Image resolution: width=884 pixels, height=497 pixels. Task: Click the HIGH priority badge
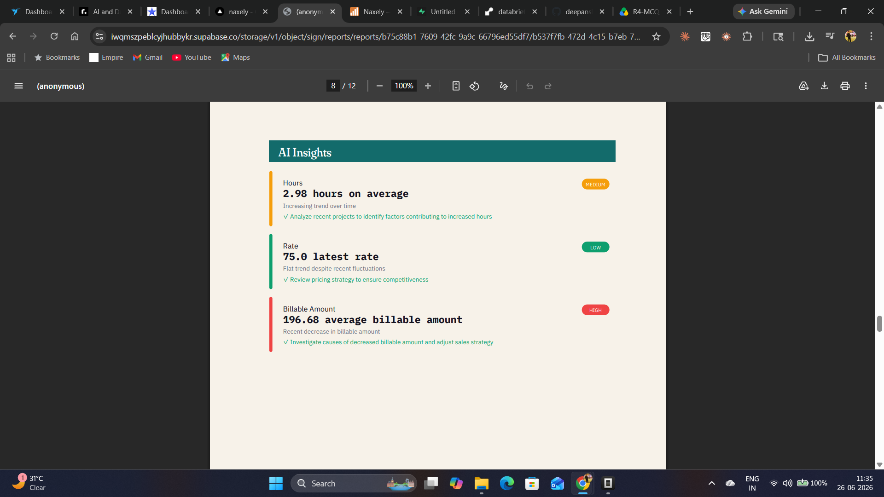coord(595,310)
